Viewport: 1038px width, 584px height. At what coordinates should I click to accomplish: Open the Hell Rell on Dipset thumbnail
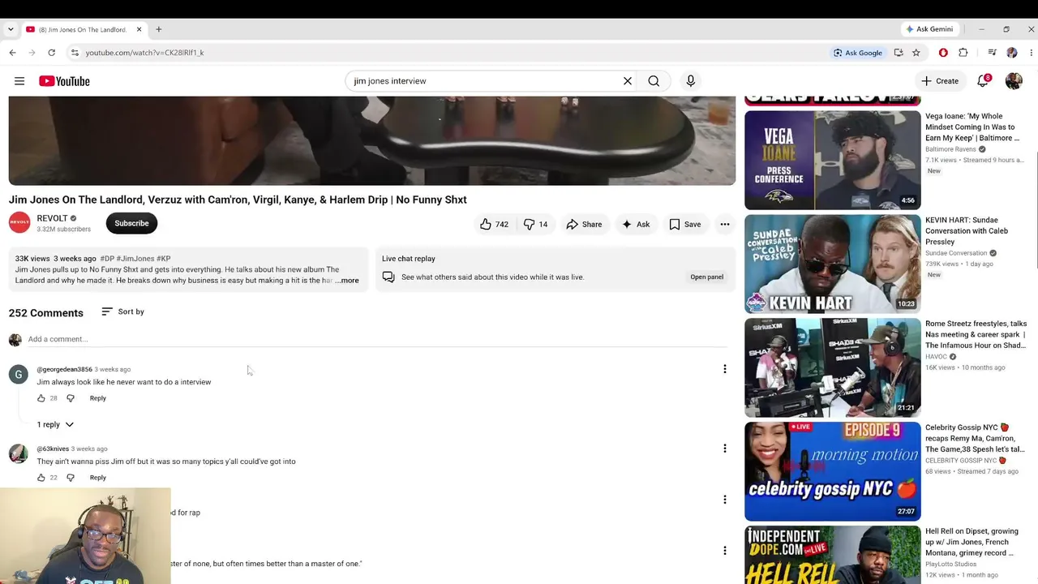tap(833, 555)
